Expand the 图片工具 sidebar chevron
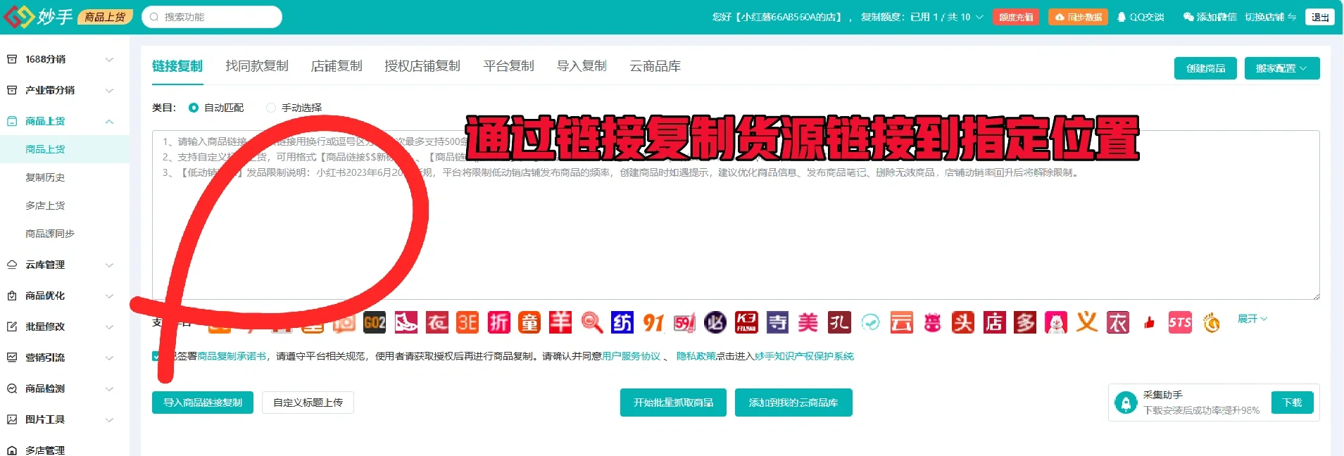 tap(109, 420)
